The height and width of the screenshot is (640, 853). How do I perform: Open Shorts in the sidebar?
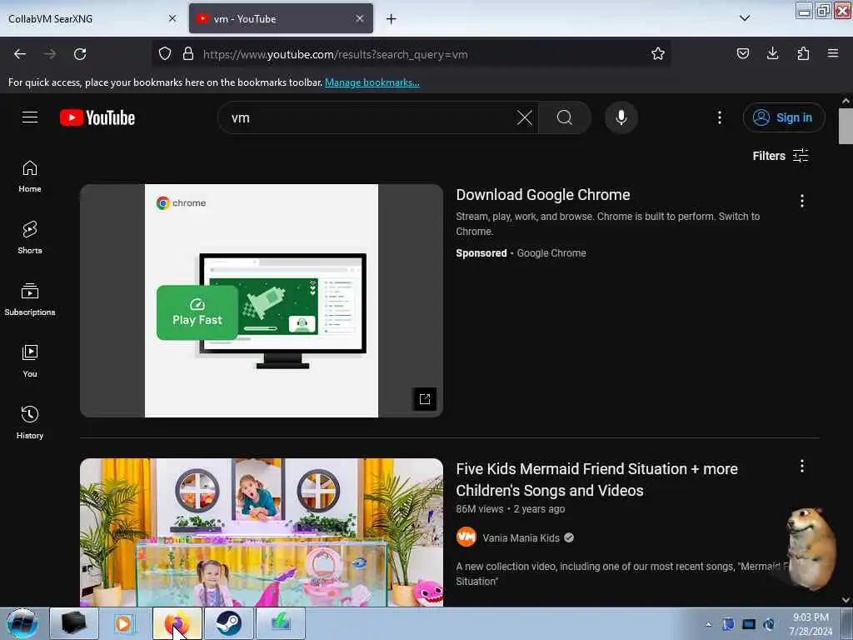click(x=30, y=238)
